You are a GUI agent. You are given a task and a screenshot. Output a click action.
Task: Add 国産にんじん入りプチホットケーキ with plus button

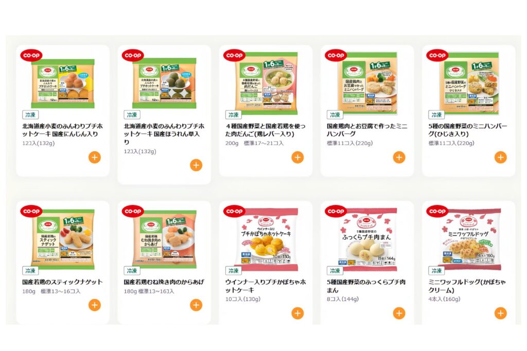pos(95,157)
